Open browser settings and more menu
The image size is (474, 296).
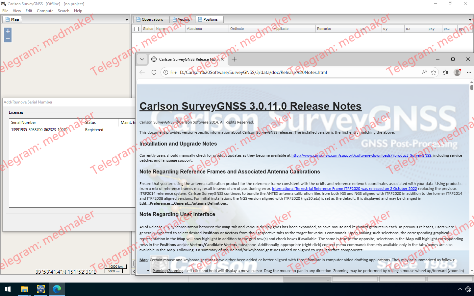tap(469, 72)
